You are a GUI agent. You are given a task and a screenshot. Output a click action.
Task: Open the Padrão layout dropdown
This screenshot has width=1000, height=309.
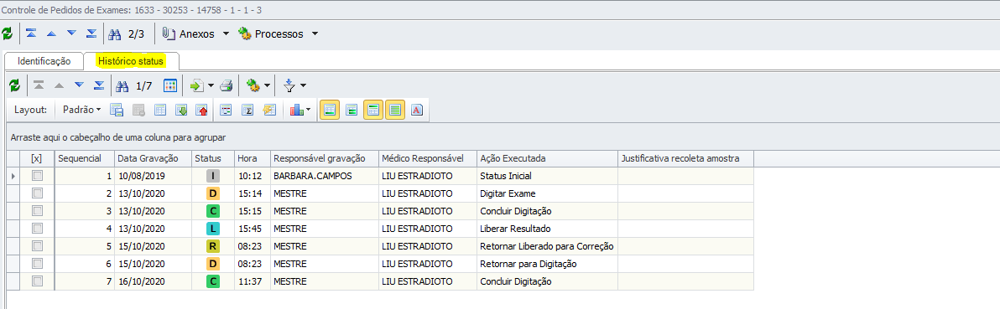pyautogui.click(x=81, y=110)
